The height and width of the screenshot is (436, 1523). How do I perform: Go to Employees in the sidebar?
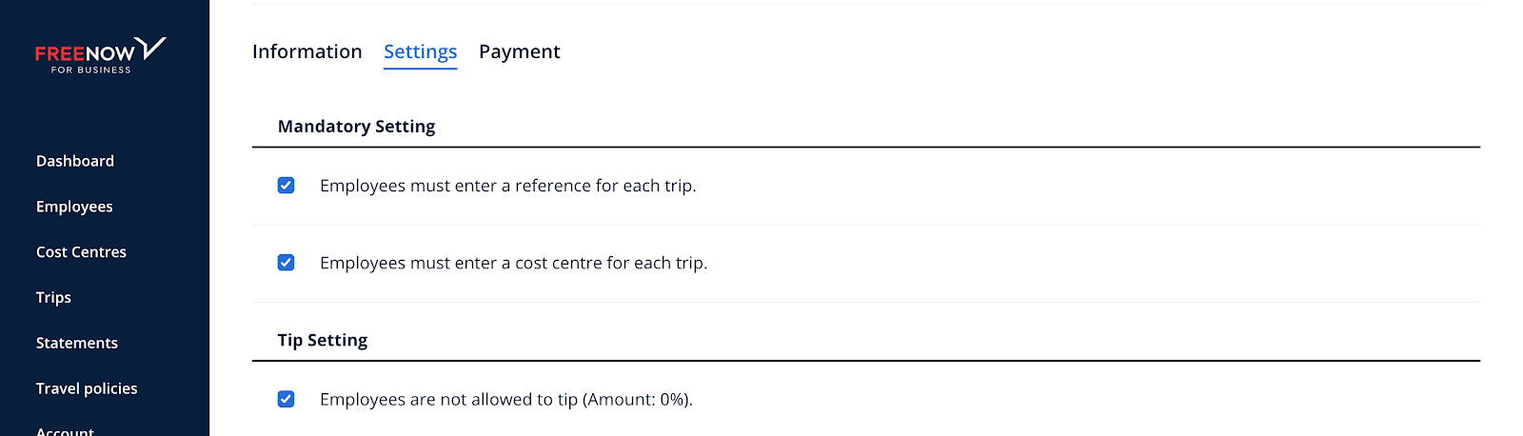(74, 207)
